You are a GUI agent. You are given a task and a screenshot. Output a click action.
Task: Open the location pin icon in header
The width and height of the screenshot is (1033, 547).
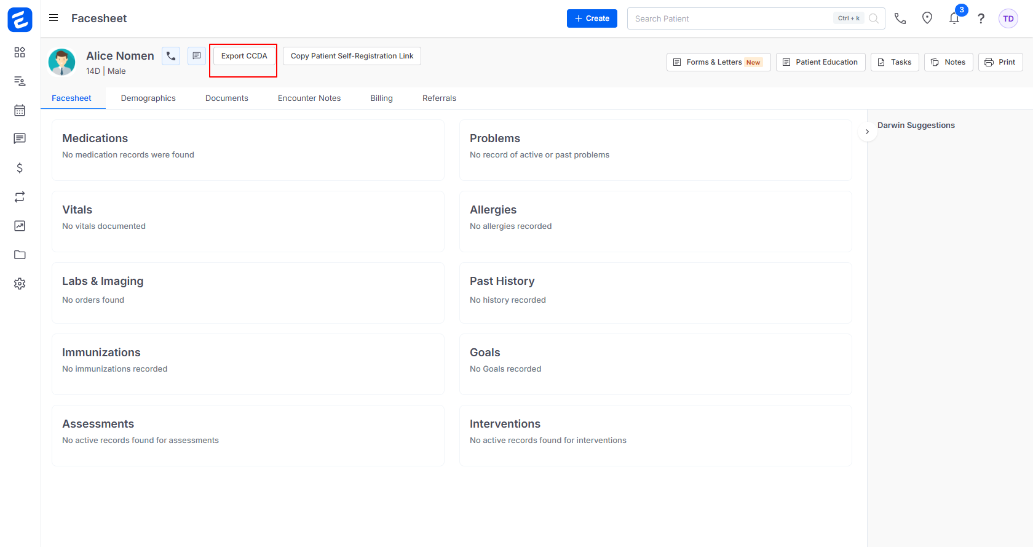coord(927,18)
